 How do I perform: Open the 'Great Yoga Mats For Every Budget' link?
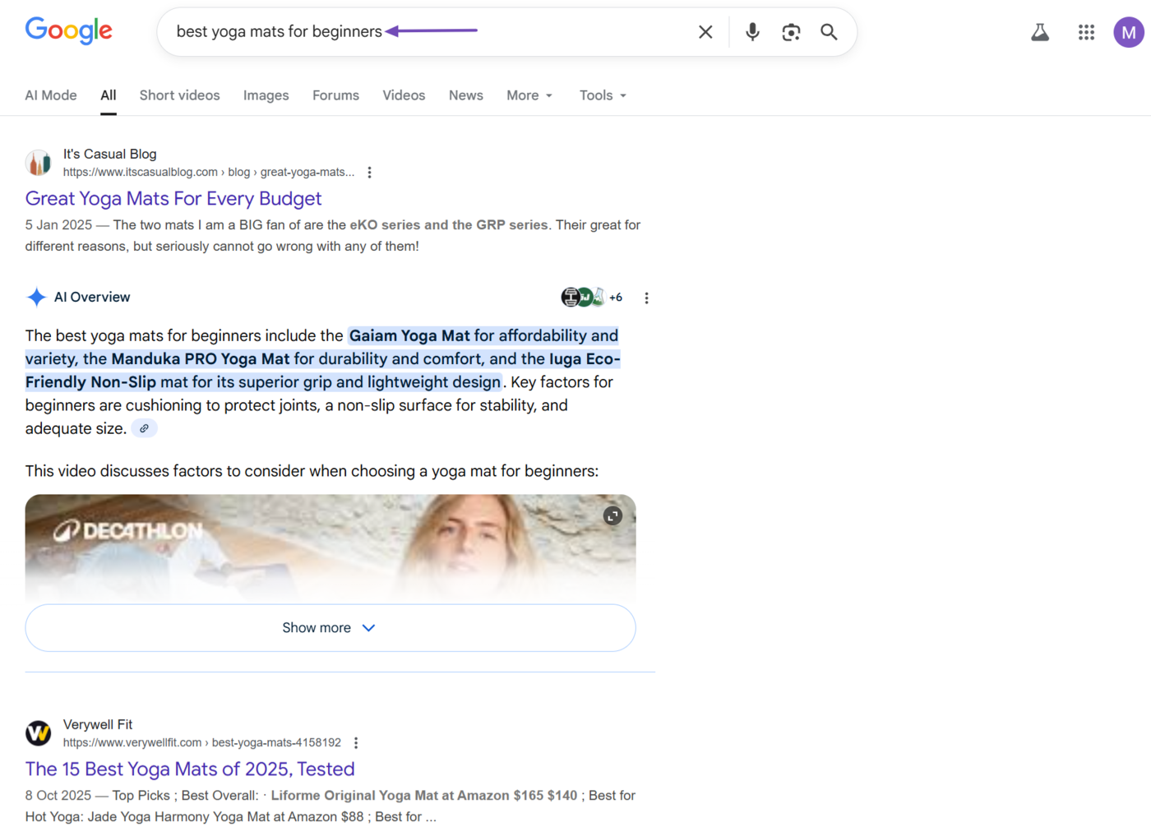click(x=173, y=198)
